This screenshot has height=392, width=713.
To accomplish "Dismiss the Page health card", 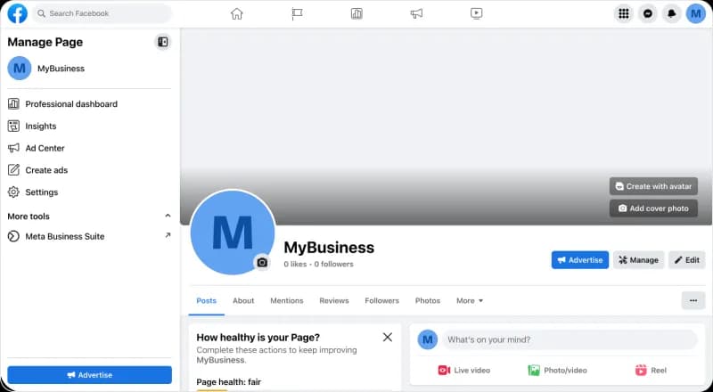I will [387, 337].
